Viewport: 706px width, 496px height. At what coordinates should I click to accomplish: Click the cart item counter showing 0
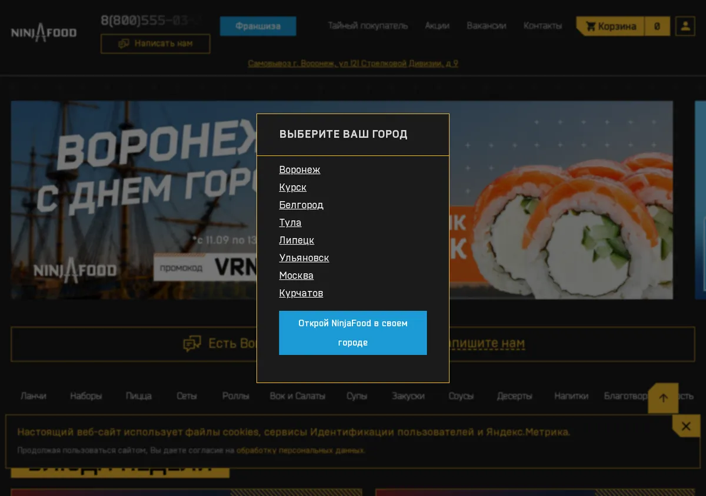657,26
